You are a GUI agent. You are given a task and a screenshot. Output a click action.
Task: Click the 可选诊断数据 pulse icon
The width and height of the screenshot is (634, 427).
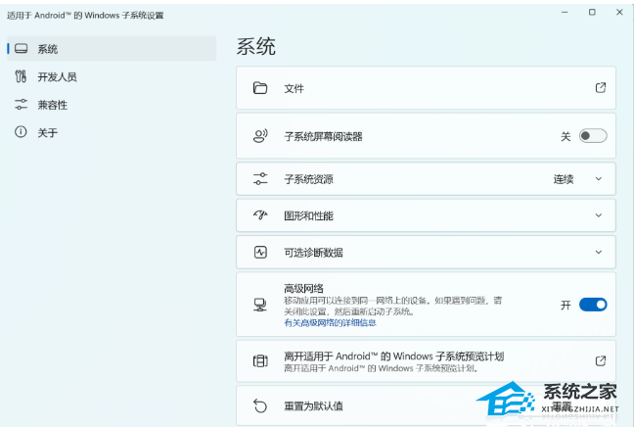pos(260,252)
